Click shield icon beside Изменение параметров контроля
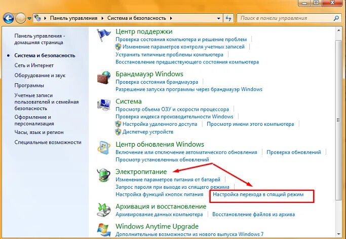The height and width of the screenshot is (239, 346). tap(118, 47)
